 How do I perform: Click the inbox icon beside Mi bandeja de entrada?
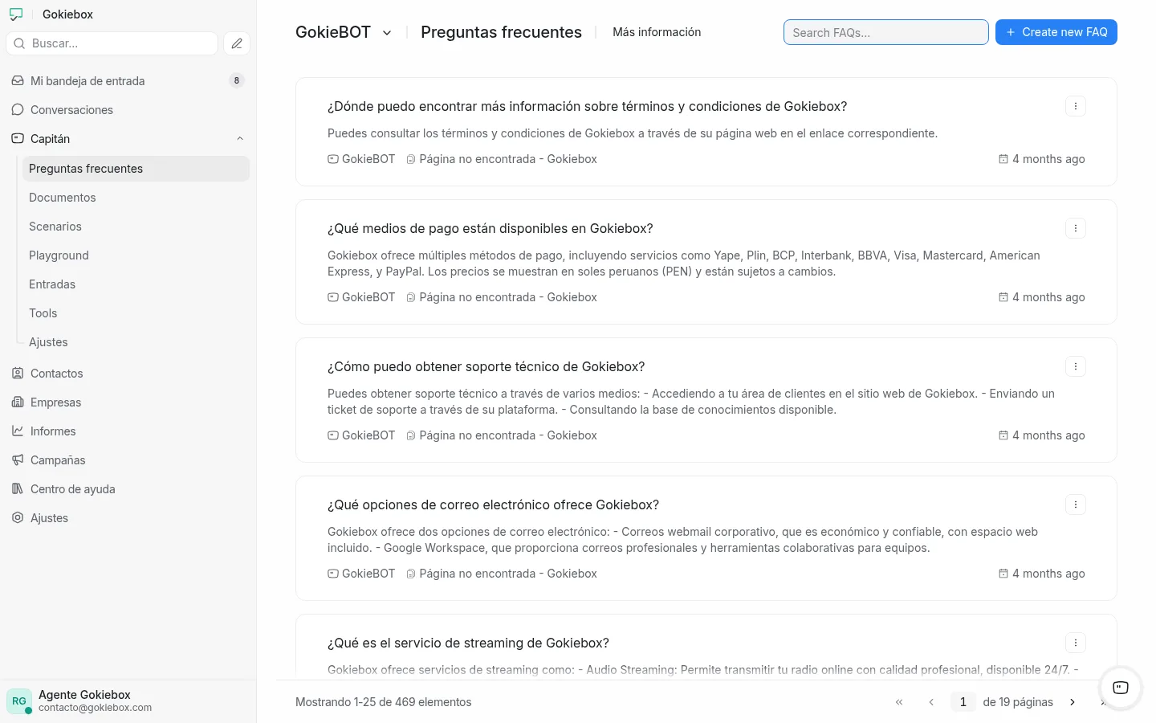click(18, 81)
